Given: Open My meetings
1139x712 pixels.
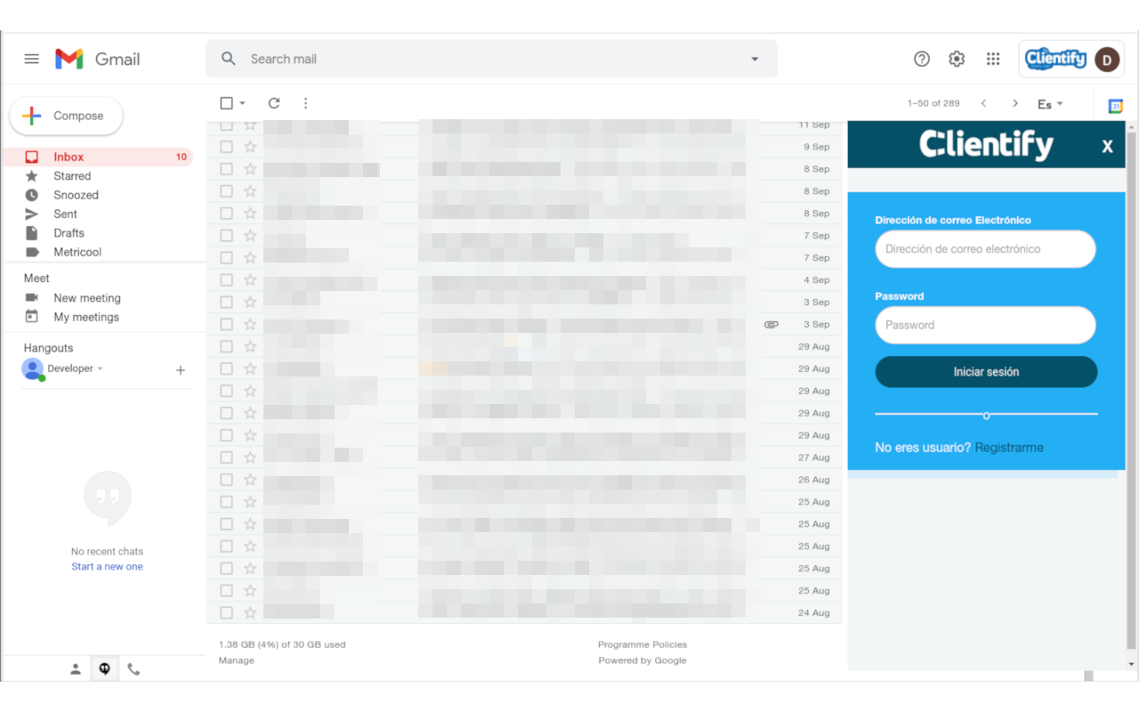Looking at the screenshot, I should click(86, 317).
